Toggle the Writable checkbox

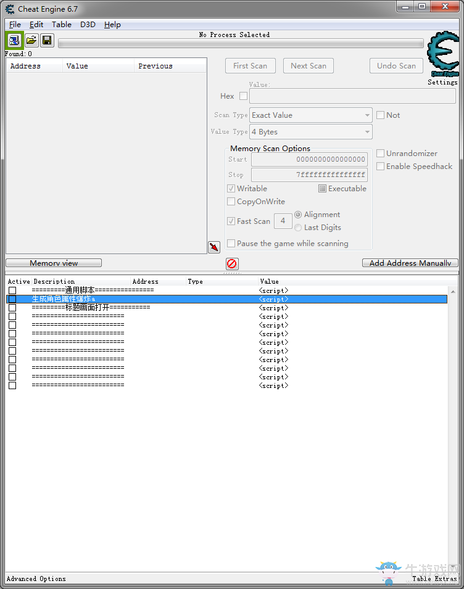click(231, 188)
